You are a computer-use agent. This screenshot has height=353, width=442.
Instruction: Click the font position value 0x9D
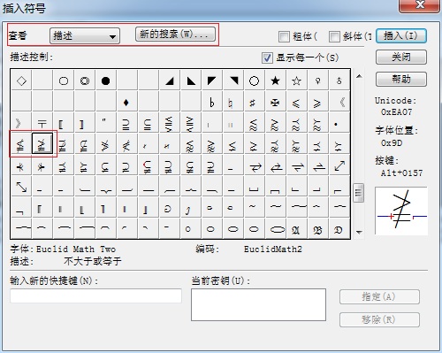tap(392, 143)
